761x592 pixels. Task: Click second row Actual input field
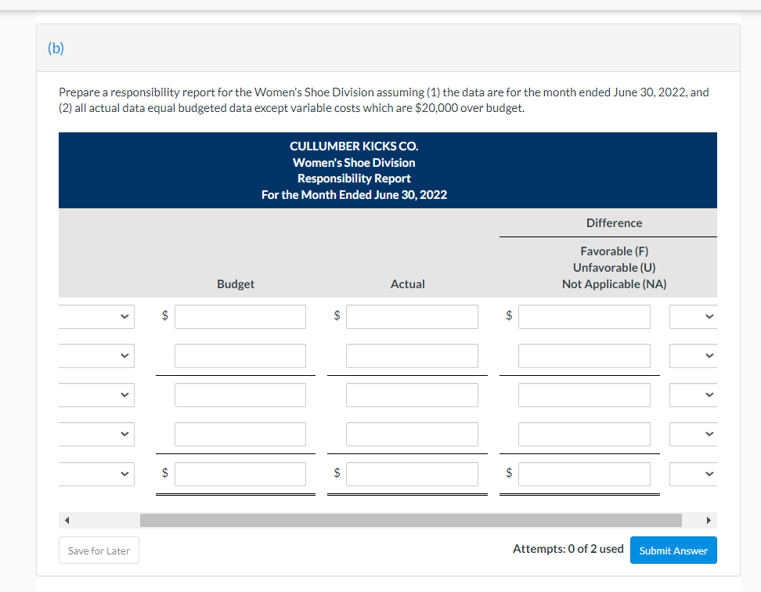pyautogui.click(x=412, y=356)
